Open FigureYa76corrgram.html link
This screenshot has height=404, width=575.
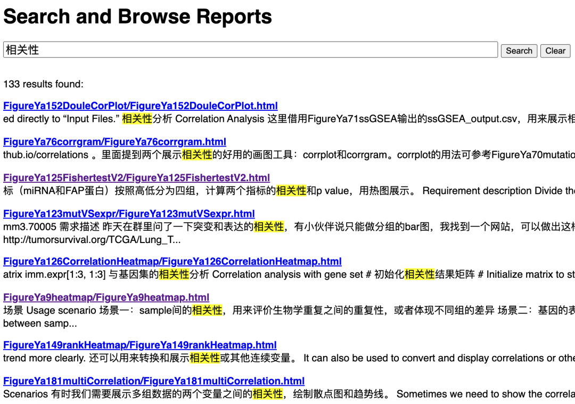coord(115,142)
